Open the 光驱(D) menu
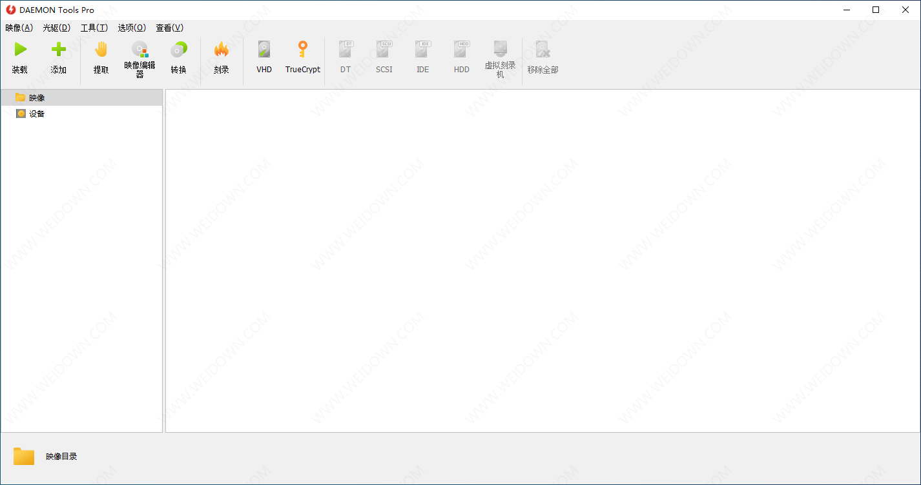921x485 pixels. tap(56, 28)
